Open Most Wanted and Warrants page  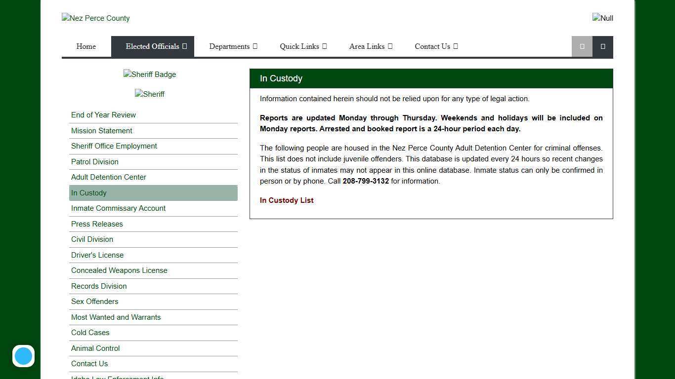116,317
